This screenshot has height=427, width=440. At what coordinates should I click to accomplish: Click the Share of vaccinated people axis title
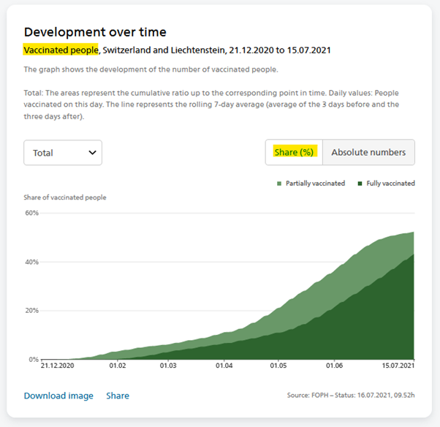[65, 197]
